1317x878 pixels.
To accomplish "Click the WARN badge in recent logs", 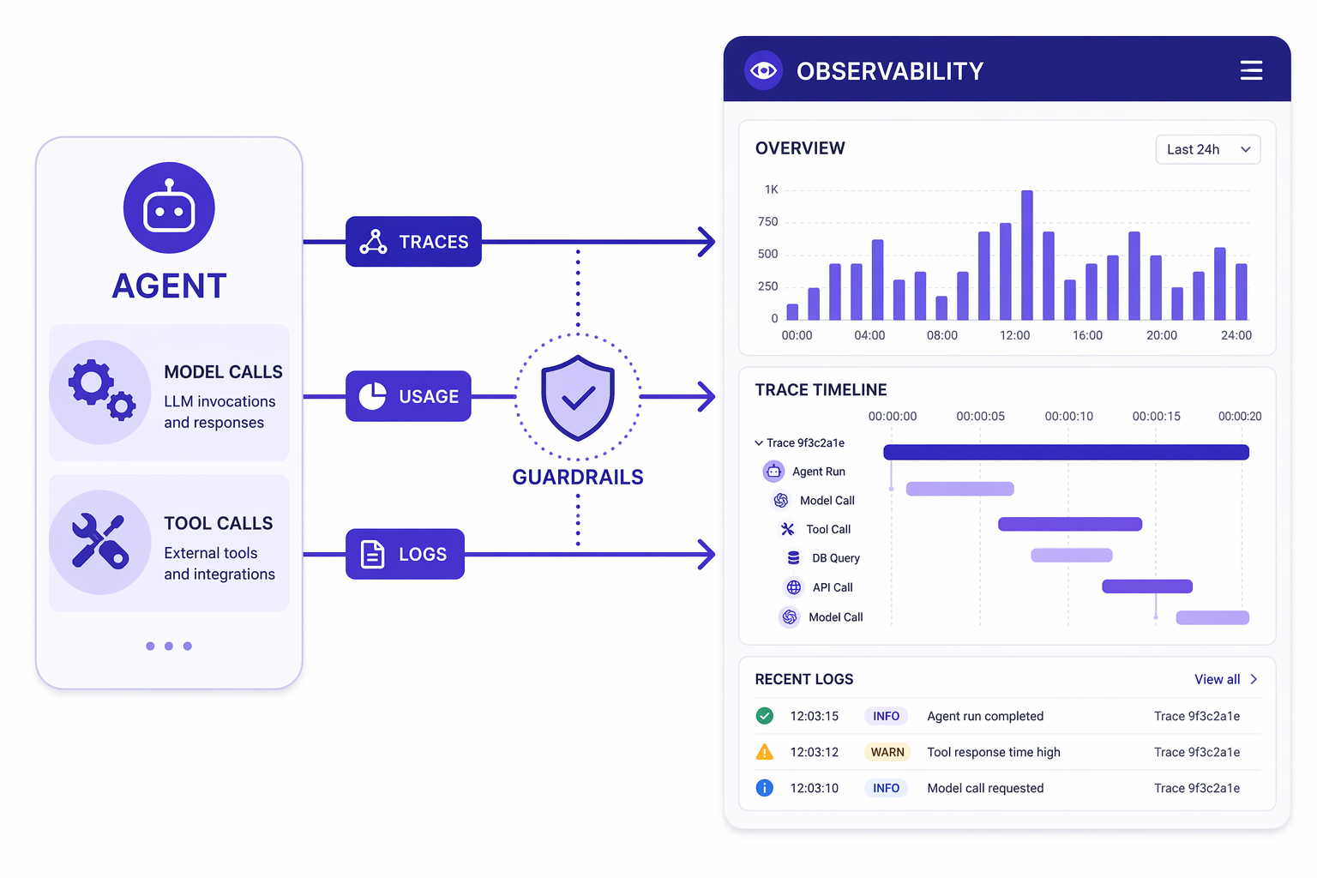I will 887,752.
